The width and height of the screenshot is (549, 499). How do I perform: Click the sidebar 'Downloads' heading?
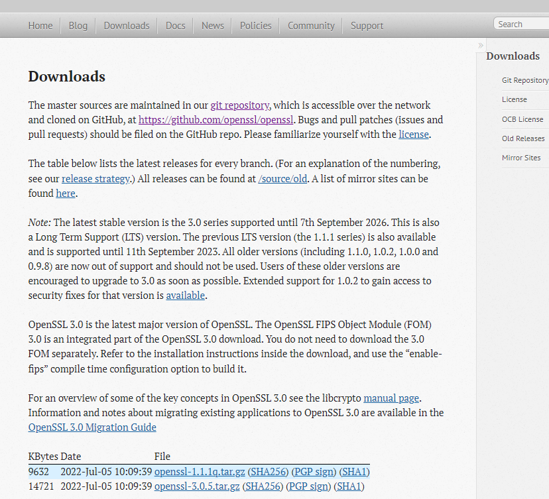[x=513, y=56]
